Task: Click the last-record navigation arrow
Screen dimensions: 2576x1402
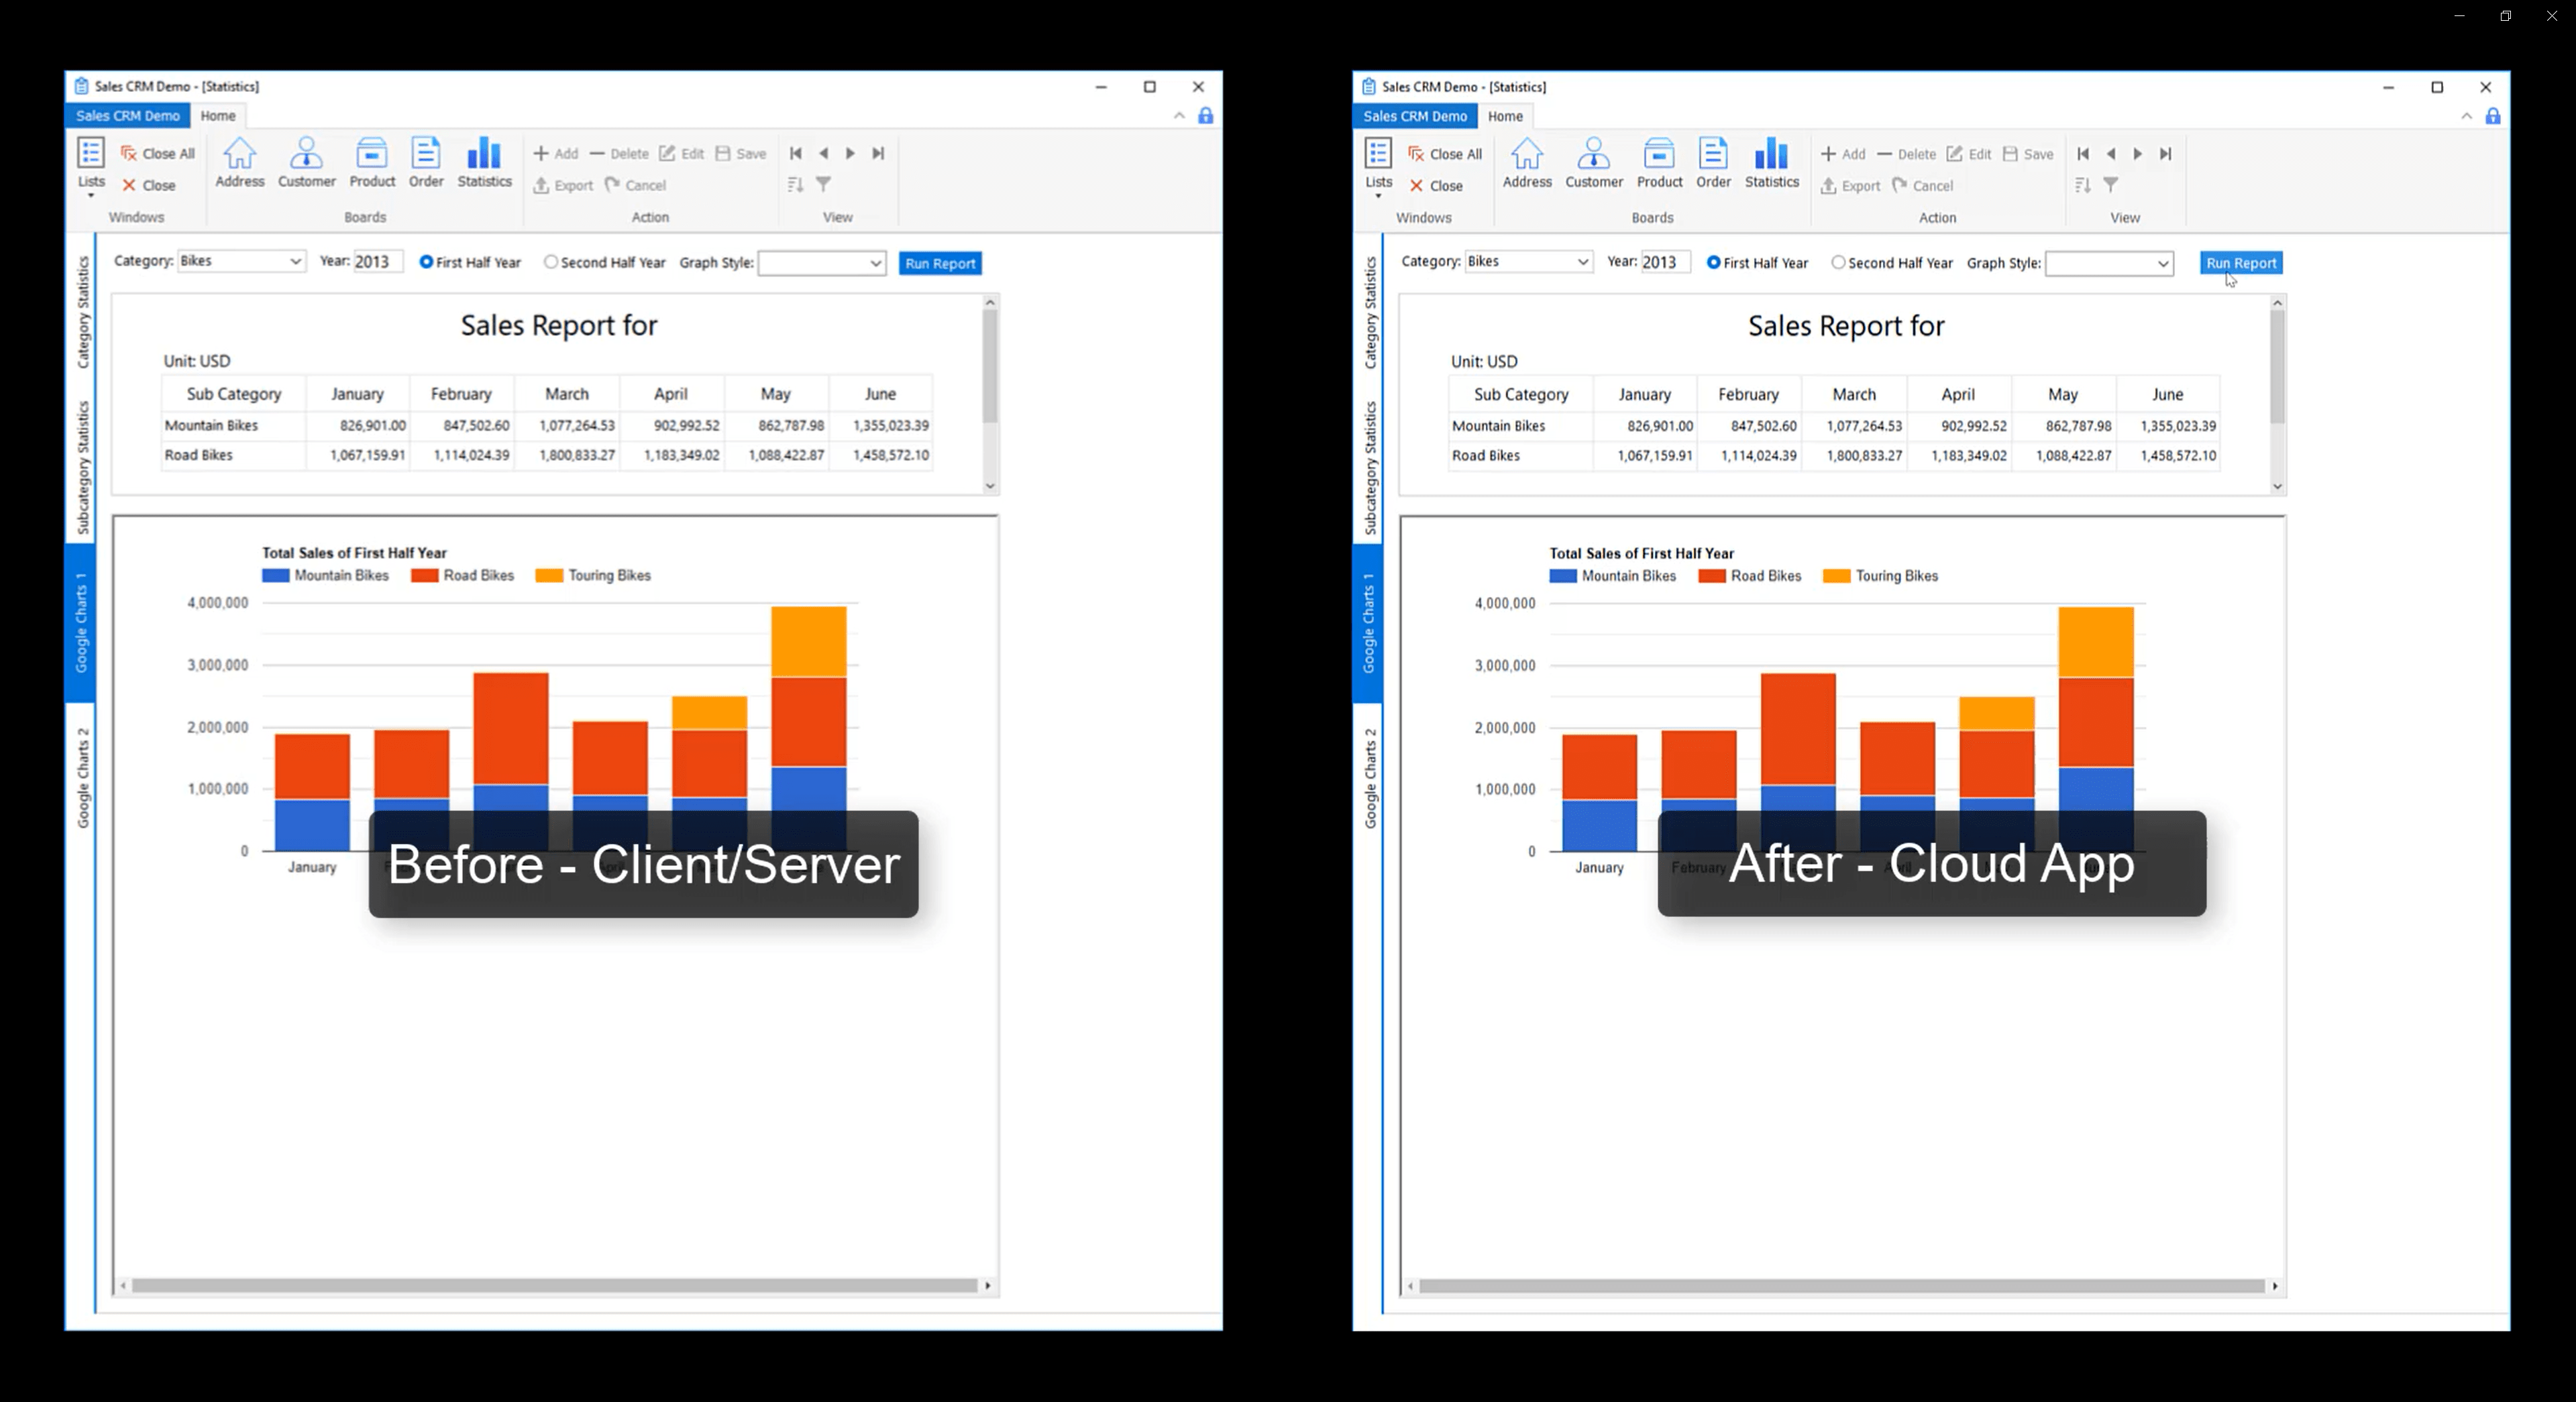Action: pos(877,153)
